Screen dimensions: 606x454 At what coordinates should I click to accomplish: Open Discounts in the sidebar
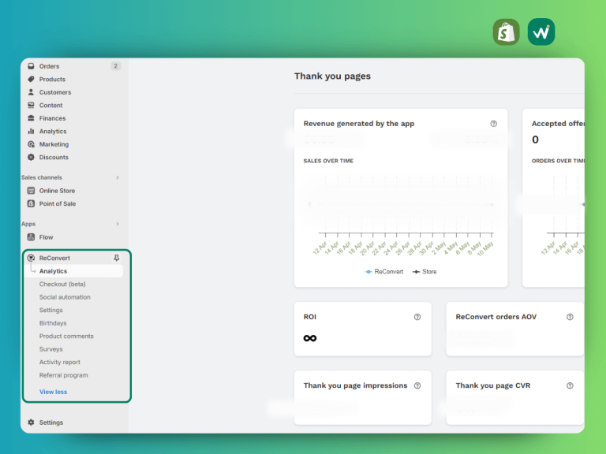point(54,157)
